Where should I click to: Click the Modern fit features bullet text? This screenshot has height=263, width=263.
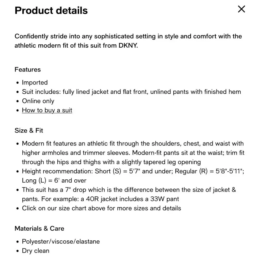133,153
